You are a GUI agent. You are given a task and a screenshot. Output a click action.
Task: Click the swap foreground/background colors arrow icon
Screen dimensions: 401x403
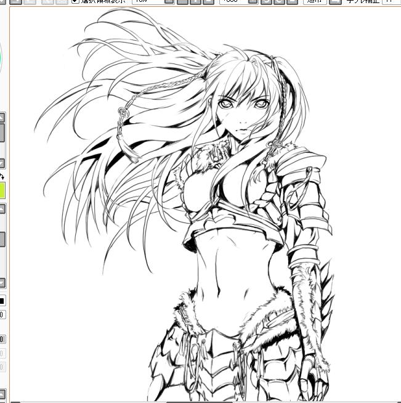pos(2,177)
